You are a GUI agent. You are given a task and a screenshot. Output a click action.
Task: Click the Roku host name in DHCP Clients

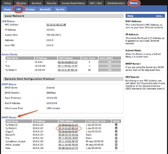tap(8, 148)
